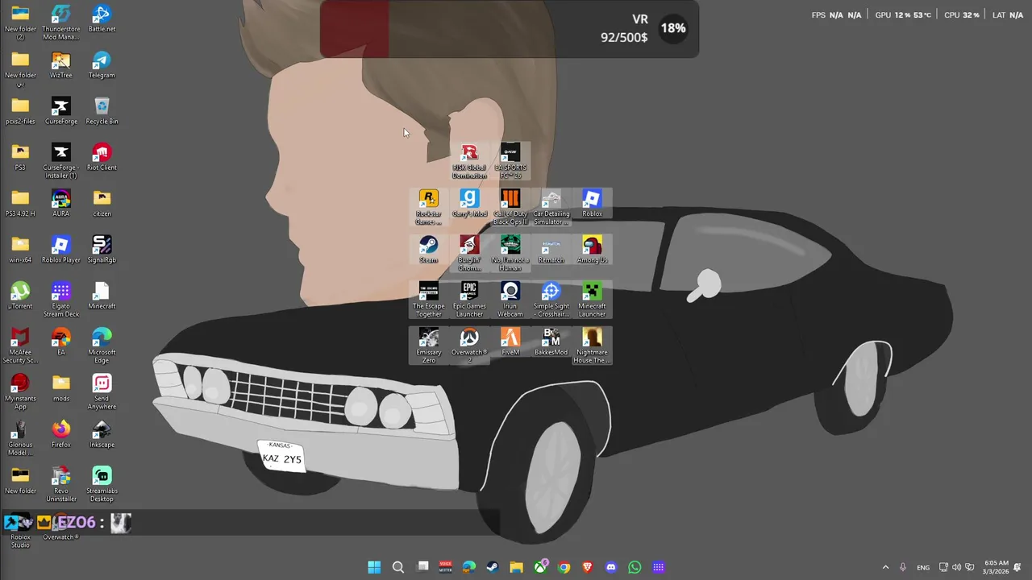The width and height of the screenshot is (1032, 580).
Task: Select the Steam desktop shortcut
Action: tap(428, 250)
